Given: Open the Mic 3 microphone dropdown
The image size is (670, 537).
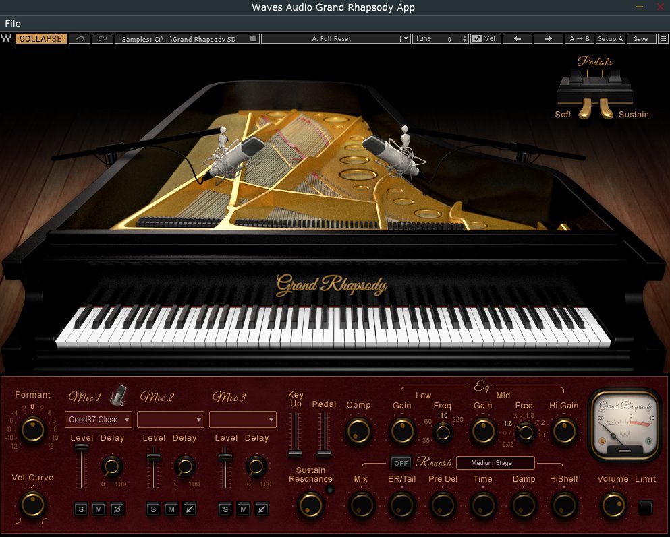Looking at the screenshot, I should (x=243, y=419).
